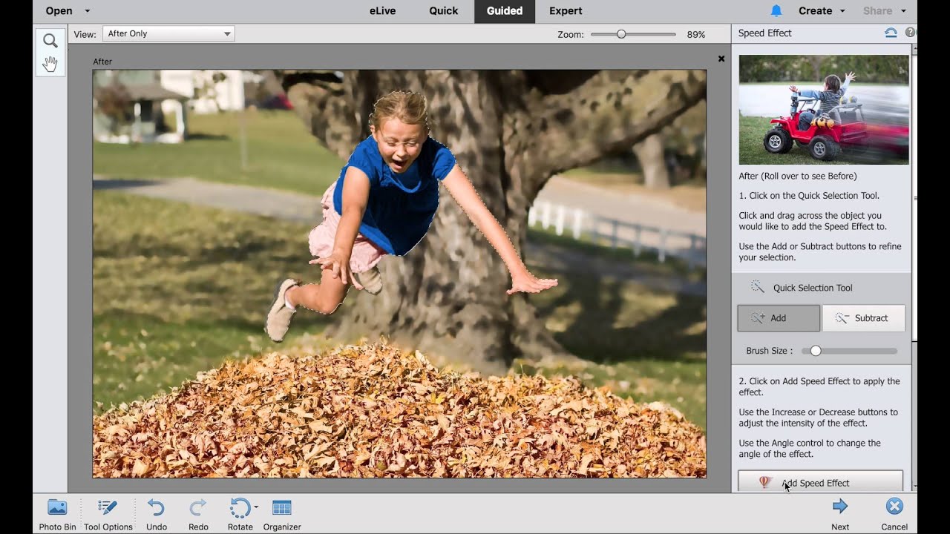Open the Share menu
The image size is (950, 534).
(x=884, y=10)
